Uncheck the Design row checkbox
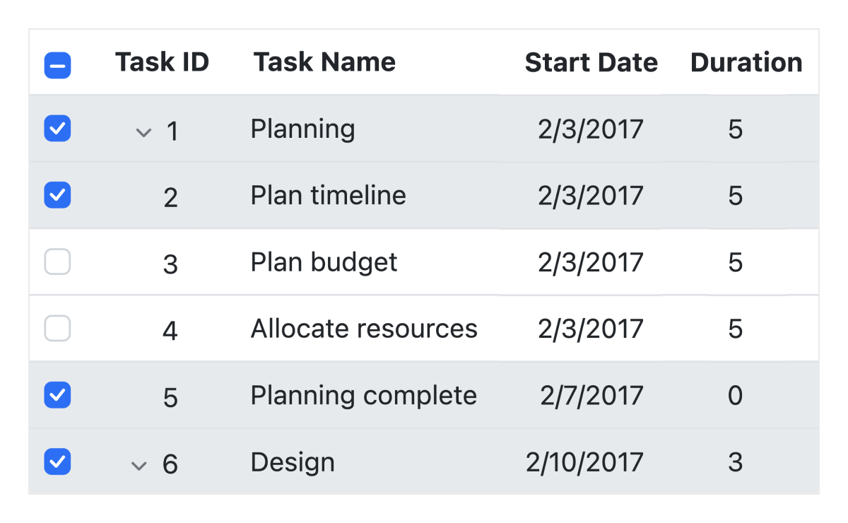848x523 pixels. click(57, 462)
